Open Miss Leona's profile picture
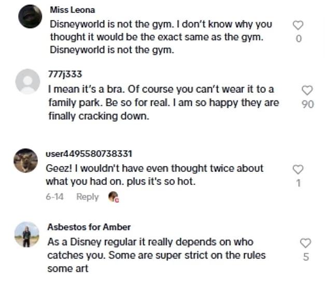325x288 pixels. click(30, 16)
